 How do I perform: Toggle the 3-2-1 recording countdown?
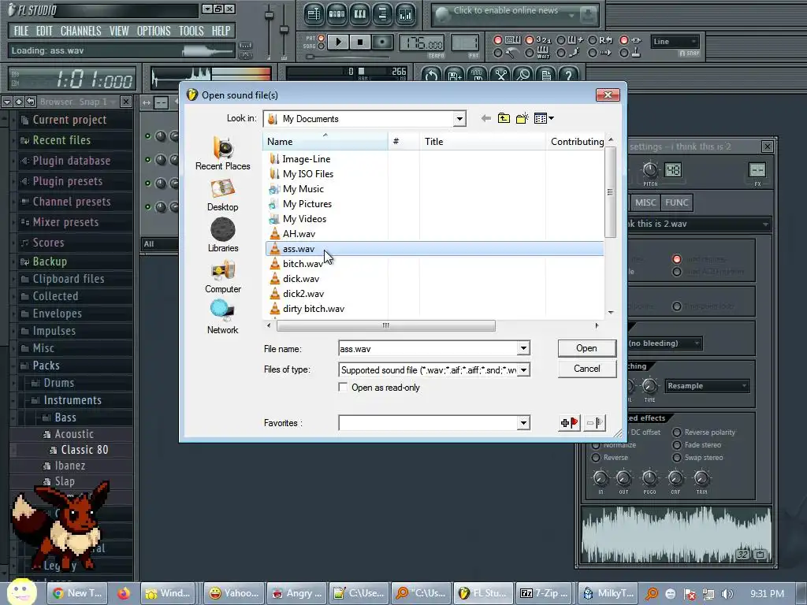coord(529,40)
